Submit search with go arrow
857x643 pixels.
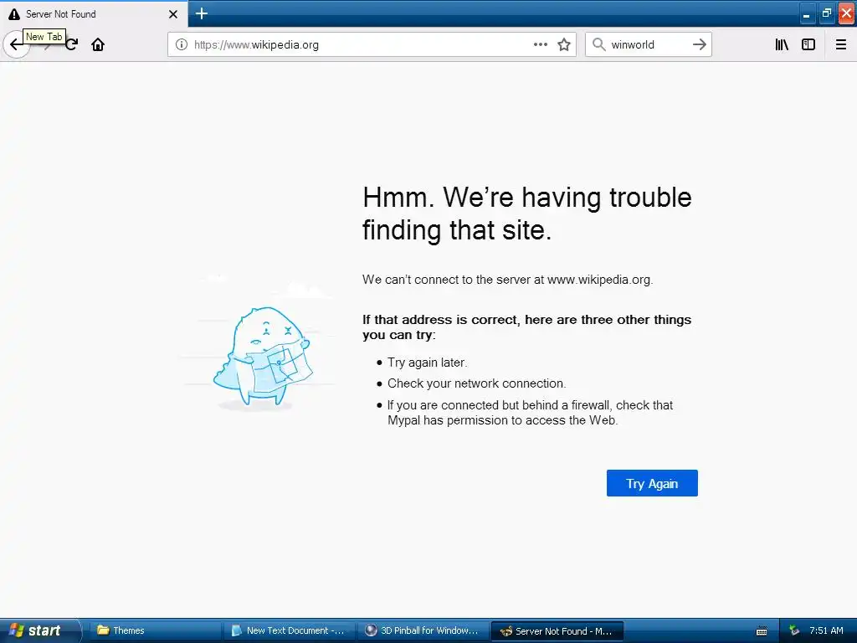(x=700, y=44)
